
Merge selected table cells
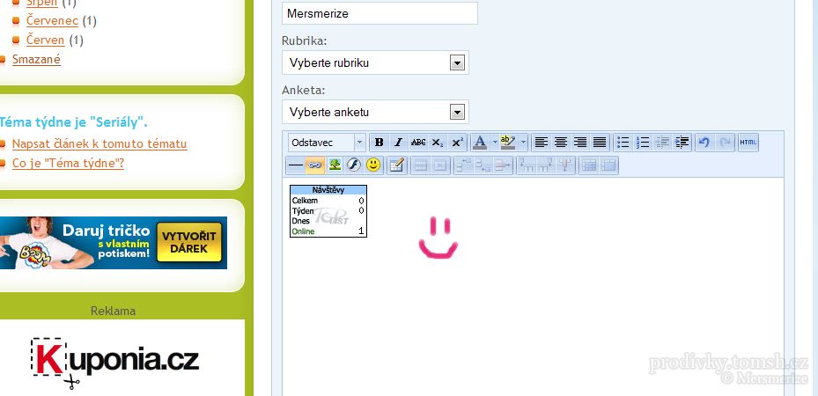(x=608, y=165)
